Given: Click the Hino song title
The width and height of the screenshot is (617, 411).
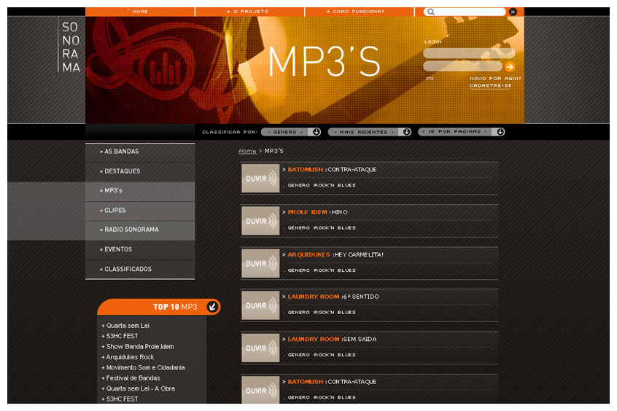Looking at the screenshot, I should [340, 212].
